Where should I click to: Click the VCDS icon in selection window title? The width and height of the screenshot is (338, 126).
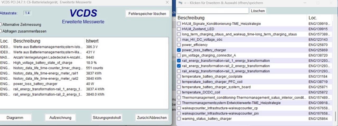pyautogui.click(x=181, y=3)
